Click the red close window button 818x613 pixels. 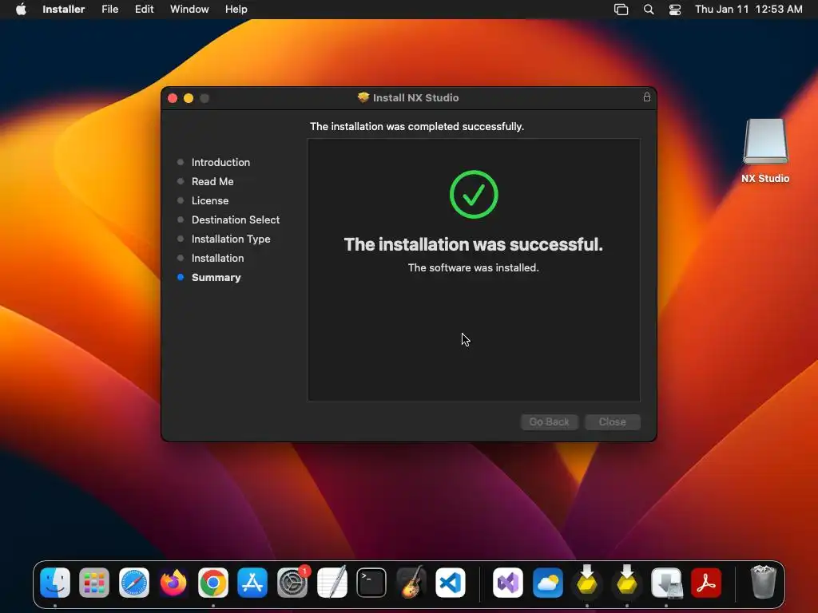[173, 98]
